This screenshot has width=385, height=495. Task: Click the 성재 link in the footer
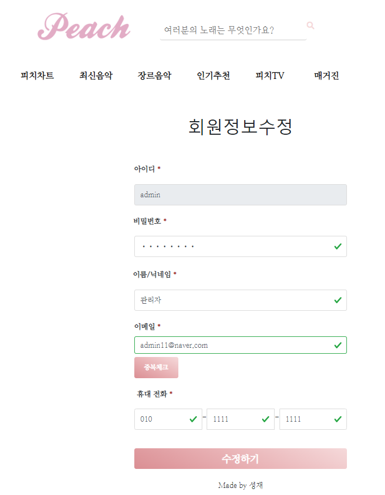256,485
